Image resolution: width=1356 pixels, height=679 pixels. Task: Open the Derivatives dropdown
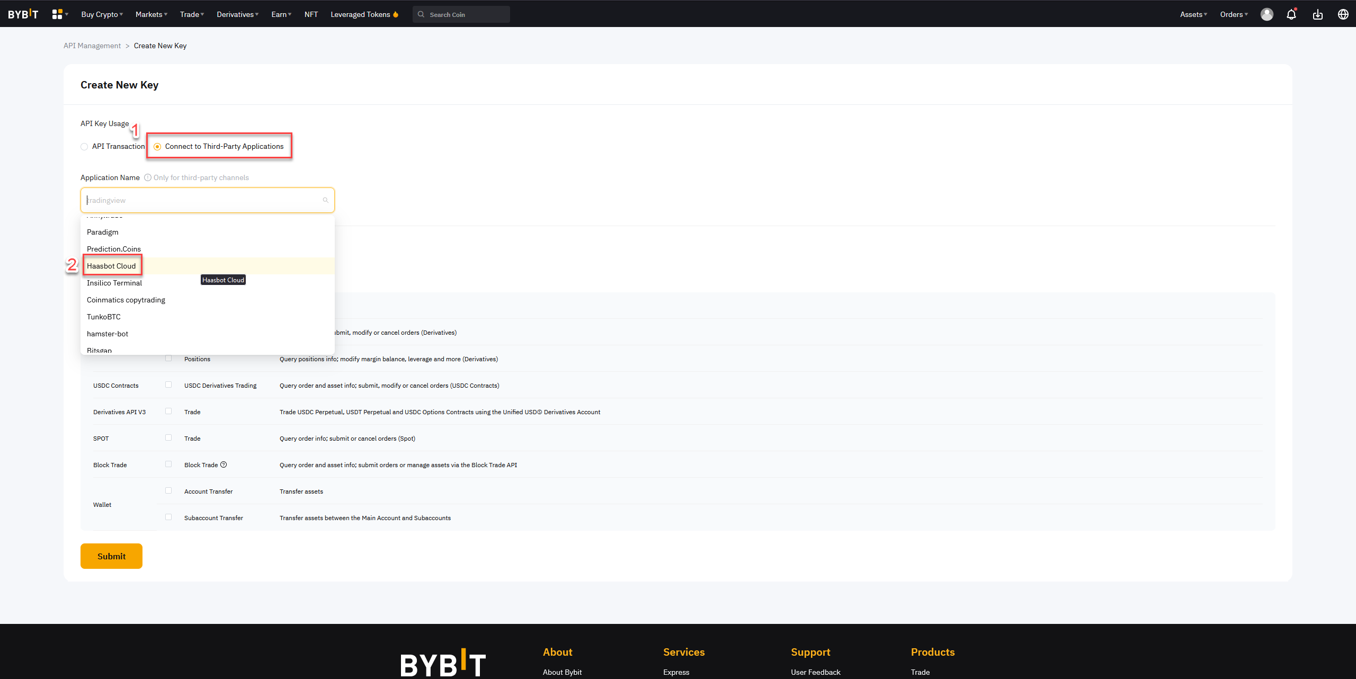pos(237,14)
